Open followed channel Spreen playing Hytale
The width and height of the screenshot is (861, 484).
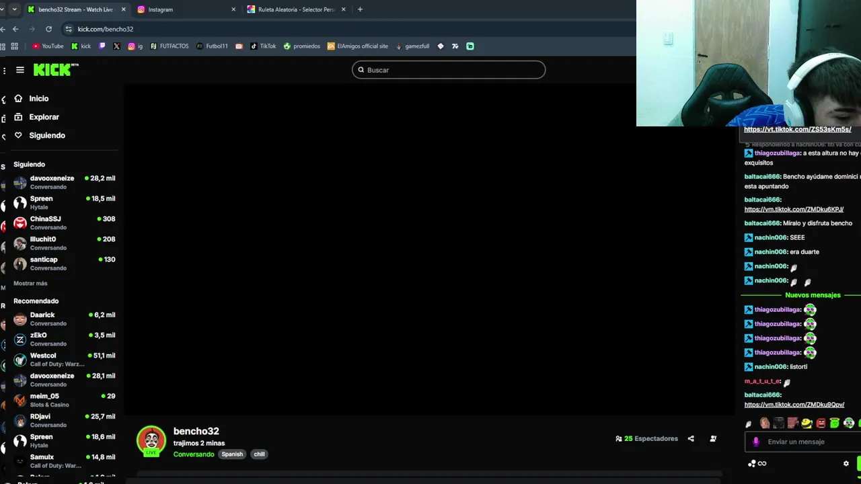(65, 202)
